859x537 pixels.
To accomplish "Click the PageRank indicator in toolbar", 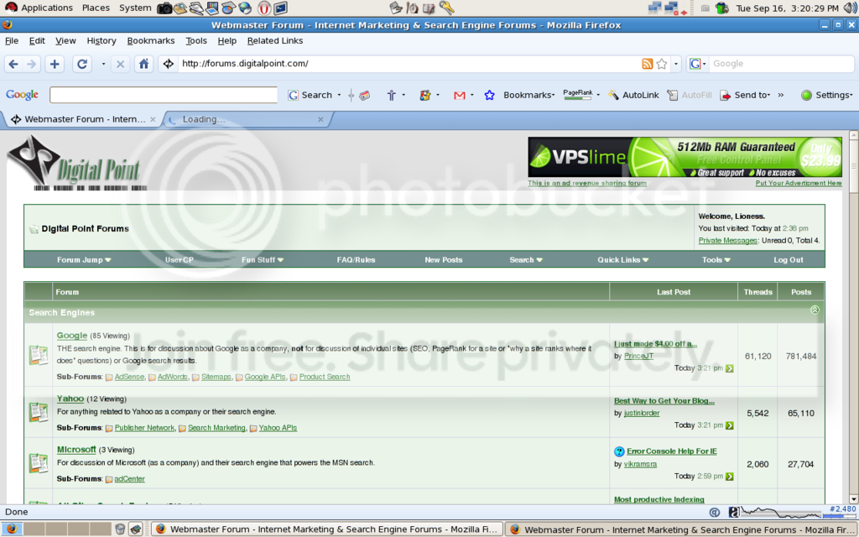I will pos(578,94).
